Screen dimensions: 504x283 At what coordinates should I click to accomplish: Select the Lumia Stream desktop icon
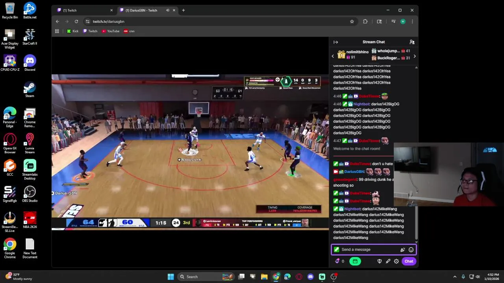click(30, 143)
